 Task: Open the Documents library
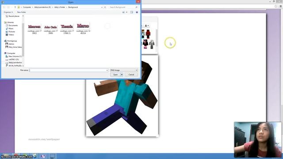12,26
